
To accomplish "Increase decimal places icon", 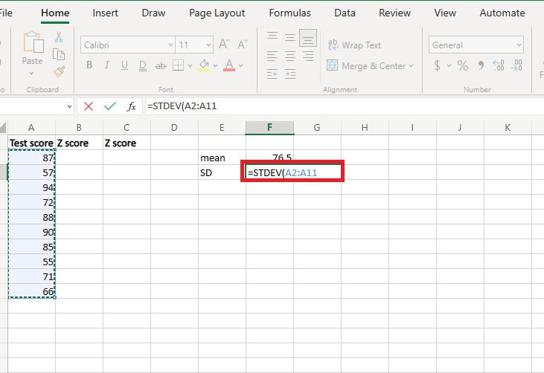I will tap(499, 65).
